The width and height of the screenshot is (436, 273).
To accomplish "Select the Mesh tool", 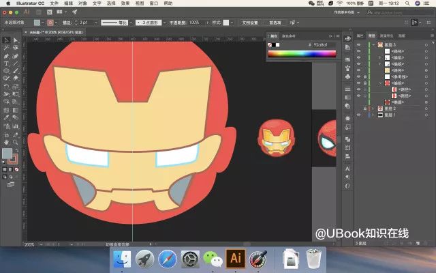I will click(6, 111).
